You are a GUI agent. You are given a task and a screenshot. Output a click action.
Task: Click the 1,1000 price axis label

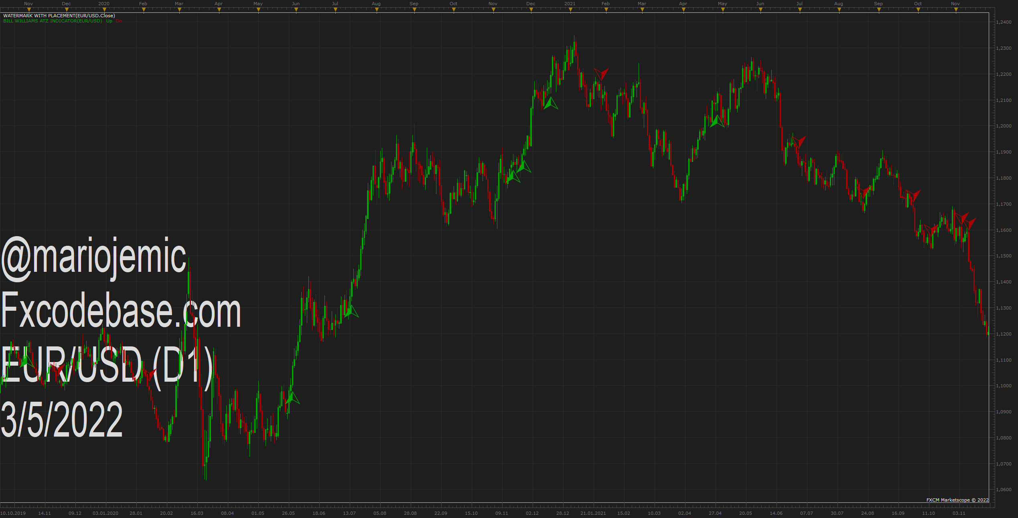click(x=1004, y=386)
